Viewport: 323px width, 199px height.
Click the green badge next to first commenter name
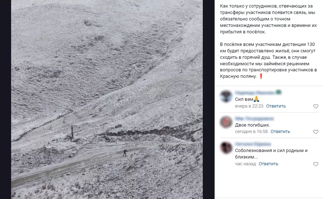click(278, 92)
